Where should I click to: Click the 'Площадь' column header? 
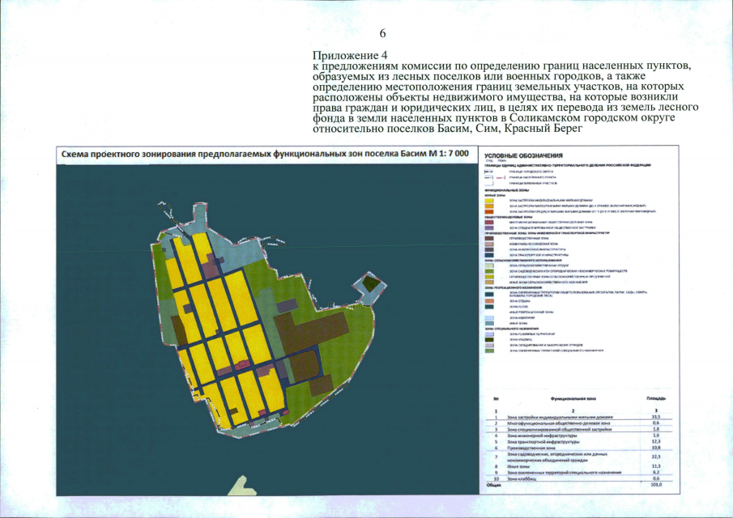(656, 398)
